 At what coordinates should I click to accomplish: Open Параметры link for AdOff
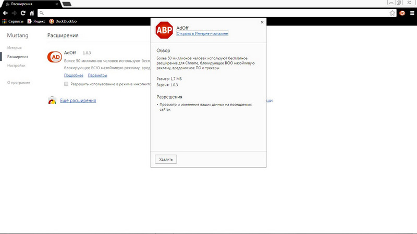click(97, 75)
